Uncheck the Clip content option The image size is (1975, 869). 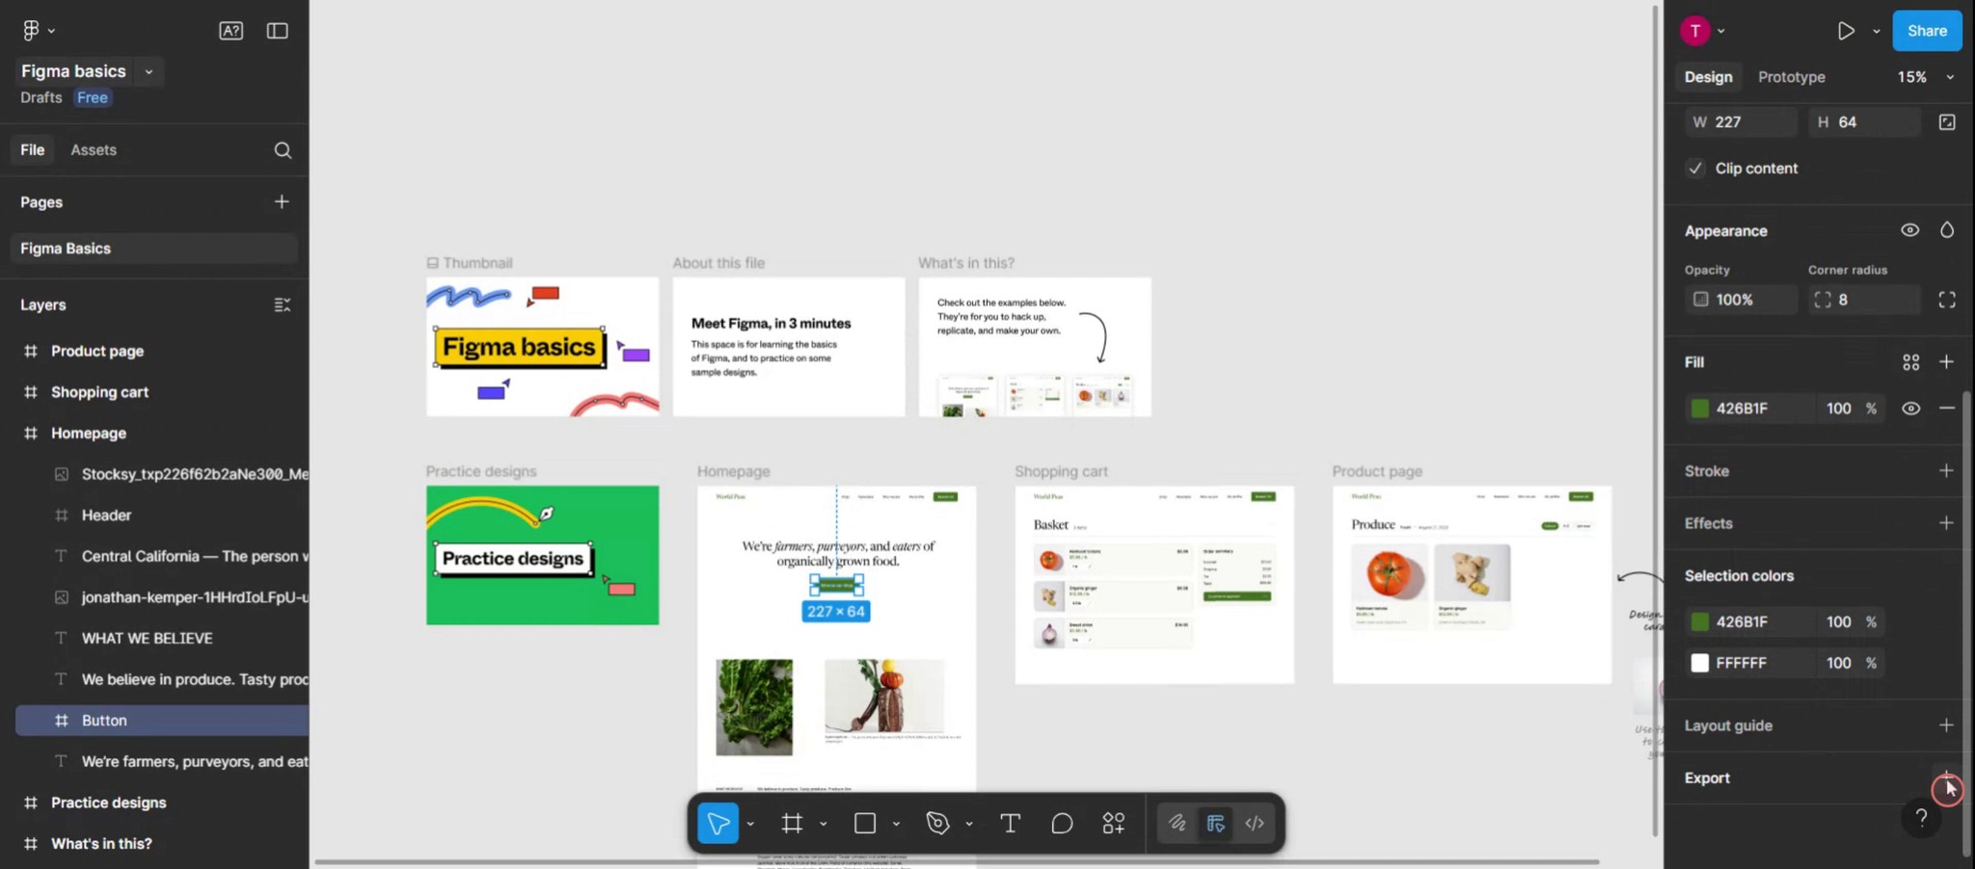point(1697,168)
